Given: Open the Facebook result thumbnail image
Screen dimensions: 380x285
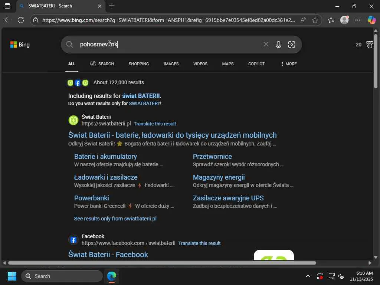Looking at the screenshot, I should click(273, 255).
